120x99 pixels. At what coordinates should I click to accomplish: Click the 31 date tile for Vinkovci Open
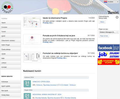point(27,84)
